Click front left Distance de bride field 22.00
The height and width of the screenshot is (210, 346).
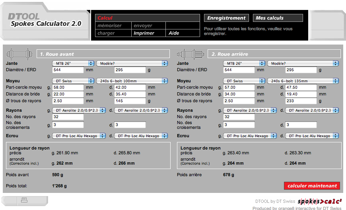tap(68, 94)
